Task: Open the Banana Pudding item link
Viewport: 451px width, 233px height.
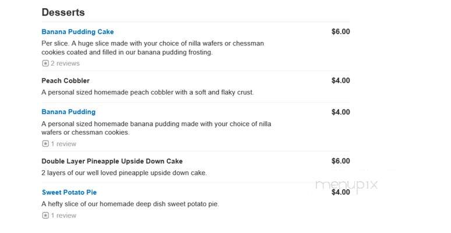Action: pos(68,112)
